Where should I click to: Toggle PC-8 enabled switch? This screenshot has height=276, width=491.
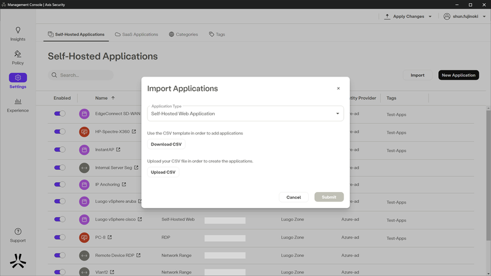tap(60, 237)
